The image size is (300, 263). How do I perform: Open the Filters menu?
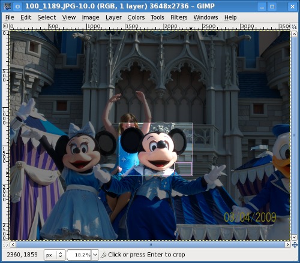179,17
